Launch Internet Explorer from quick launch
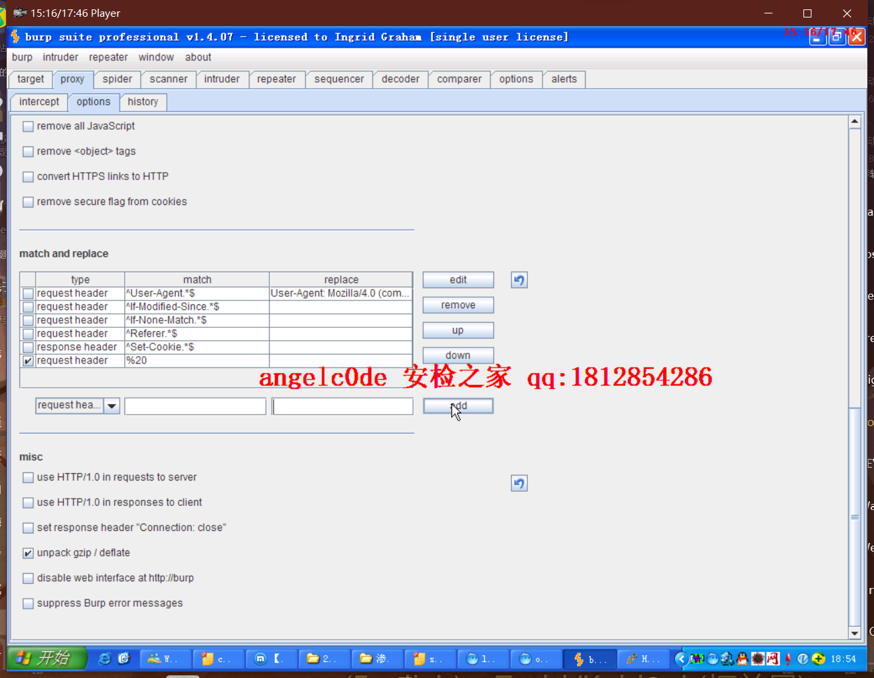 [x=105, y=659]
